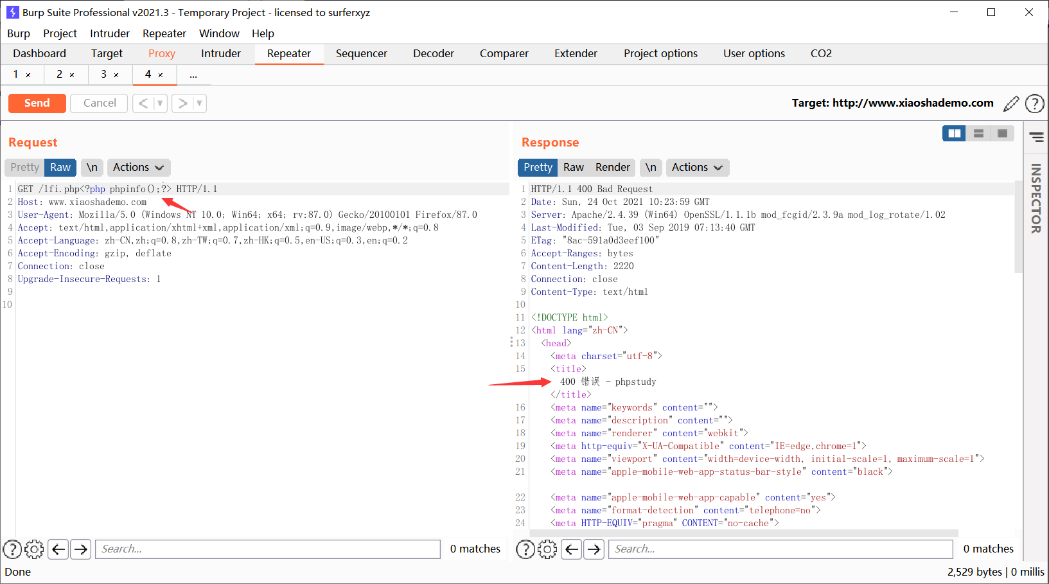Switch to the User options tab
1049x584 pixels.
[754, 54]
